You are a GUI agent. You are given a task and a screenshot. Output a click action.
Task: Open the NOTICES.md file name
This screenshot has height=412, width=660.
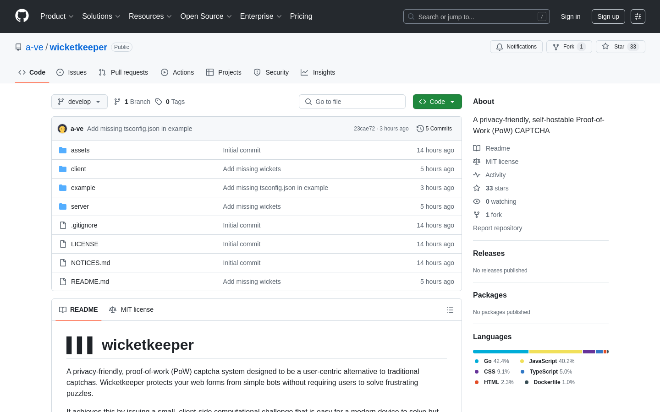pyautogui.click(x=91, y=263)
